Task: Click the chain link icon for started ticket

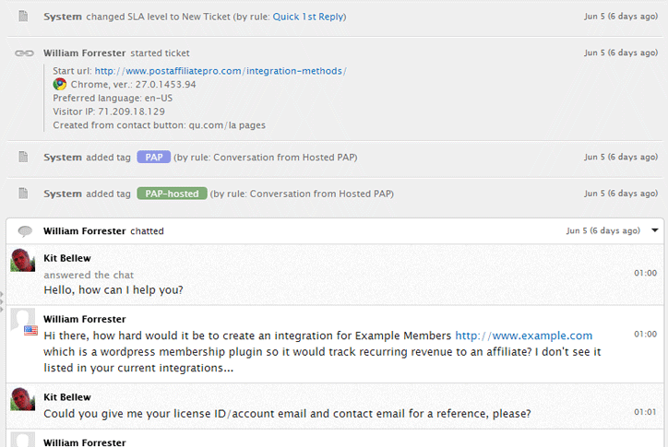Action: click(x=24, y=53)
